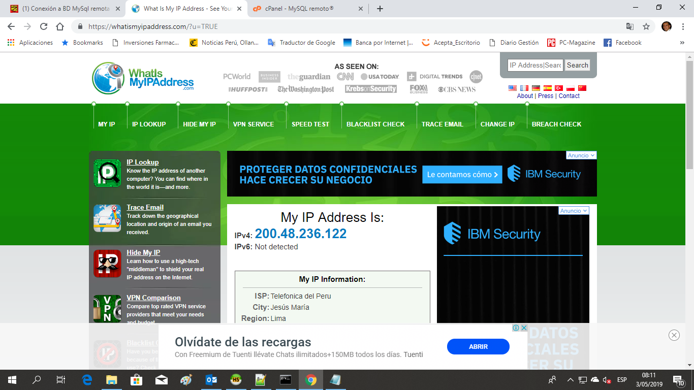694x390 pixels.
Task: Select the French flag language icon
Action: pos(524,88)
